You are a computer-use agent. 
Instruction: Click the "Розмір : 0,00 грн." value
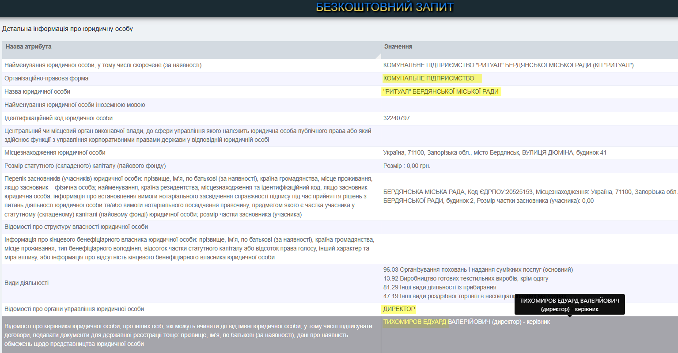coord(406,166)
